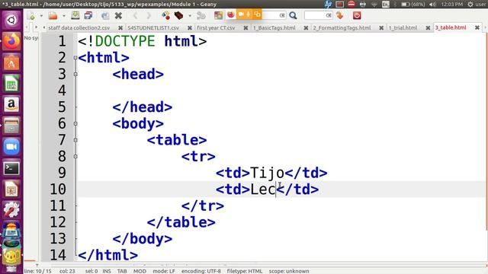Close the S4STUDNETLIST1.csv tab
The image size is (488, 274).
pyautogui.click(x=190, y=28)
